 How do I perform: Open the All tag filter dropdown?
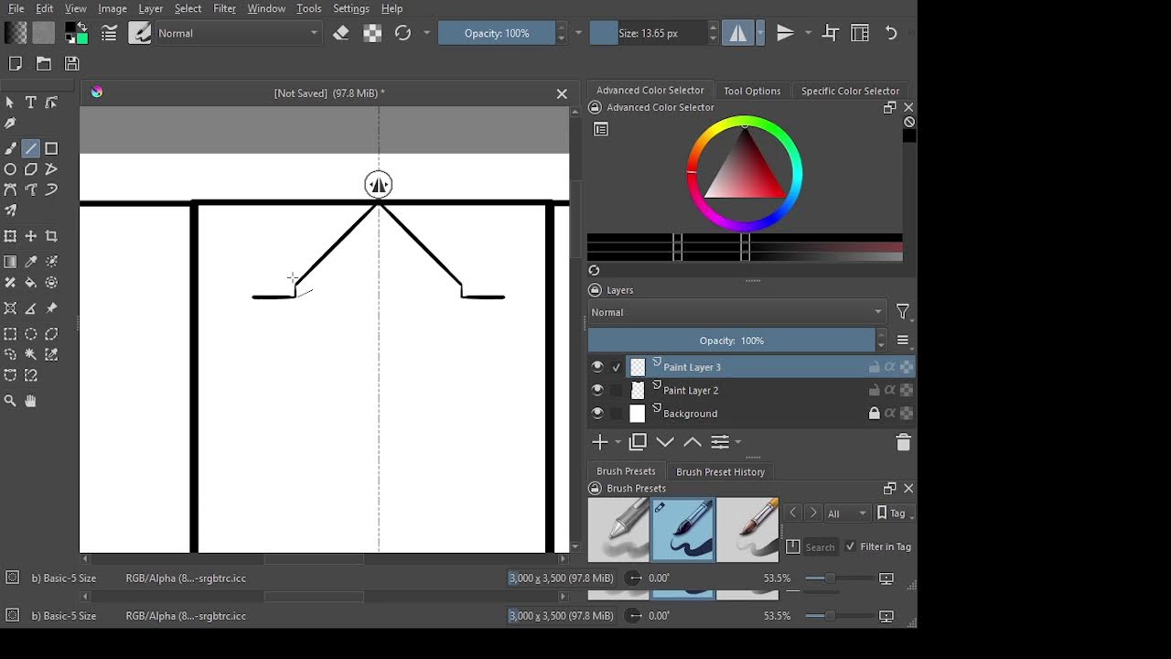847,513
